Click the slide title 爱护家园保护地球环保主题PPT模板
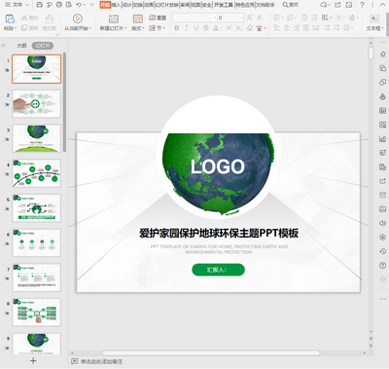The image size is (389, 369). 219,233
